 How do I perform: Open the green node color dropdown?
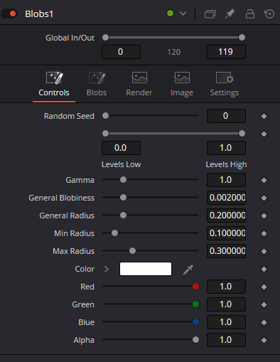click(x=183, y=14)
